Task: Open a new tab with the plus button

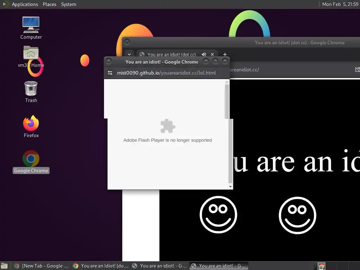Action: [x=225, y=54]
